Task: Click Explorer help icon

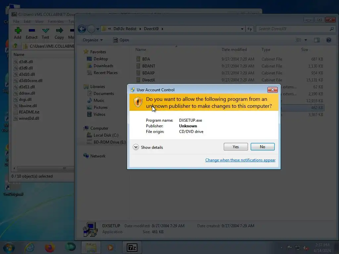Action: (x=329, y=40)
